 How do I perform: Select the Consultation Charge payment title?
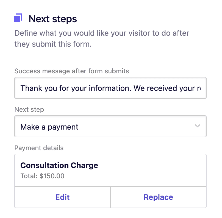(x=59, y=165)
